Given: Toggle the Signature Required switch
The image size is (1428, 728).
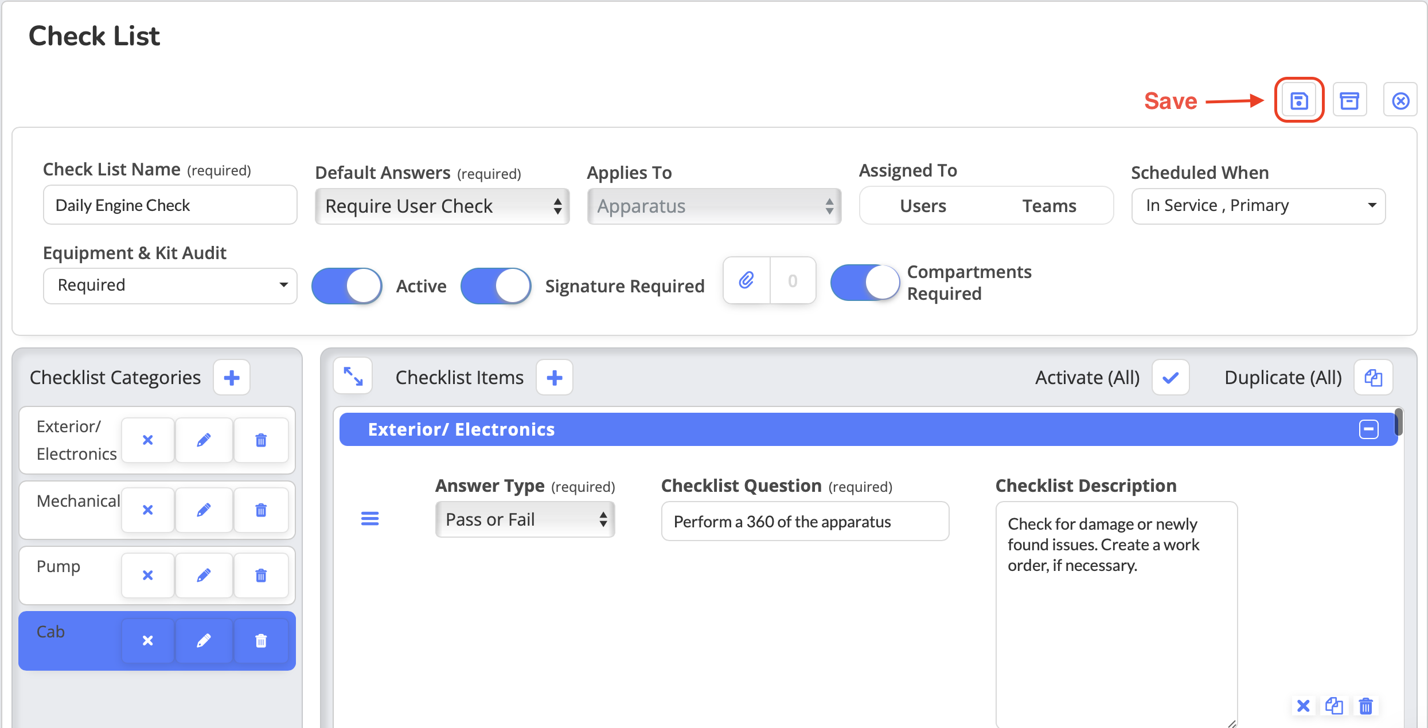Looking at the screenshot, I should 496,285.
